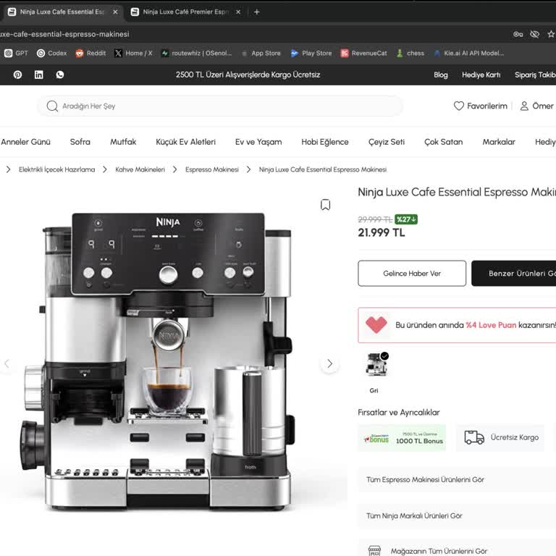Image resolution: width=556 pixels, height=556 pixels.
Task: Open the Çok Satan menu
Action: [444, 142]
